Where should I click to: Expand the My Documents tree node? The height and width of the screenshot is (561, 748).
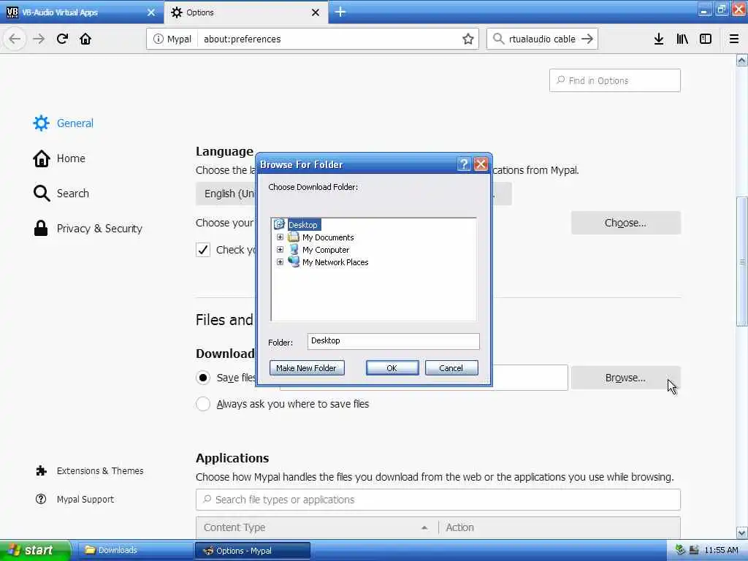tap(280, 237)
